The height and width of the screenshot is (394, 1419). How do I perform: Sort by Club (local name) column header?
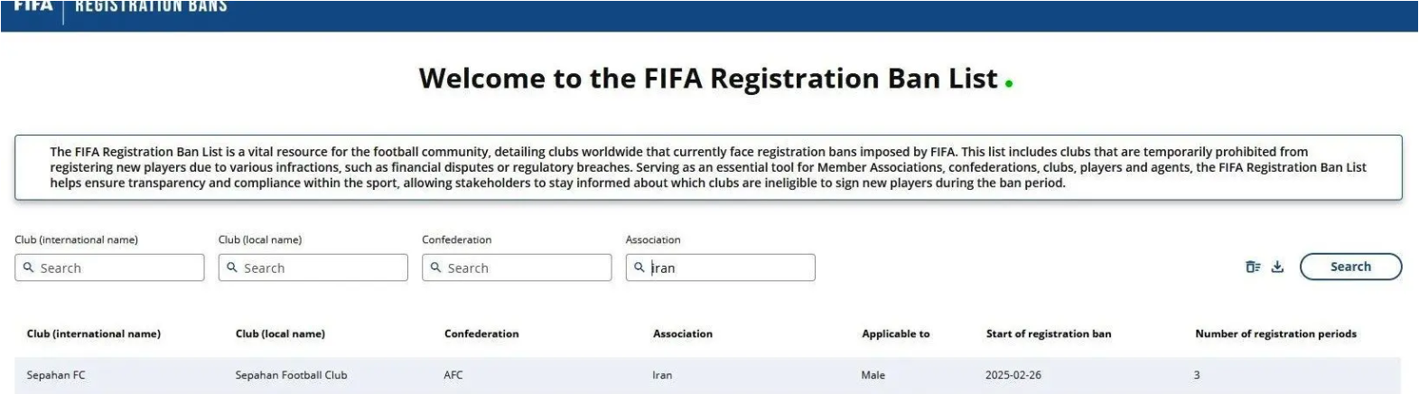pos(280,333)
